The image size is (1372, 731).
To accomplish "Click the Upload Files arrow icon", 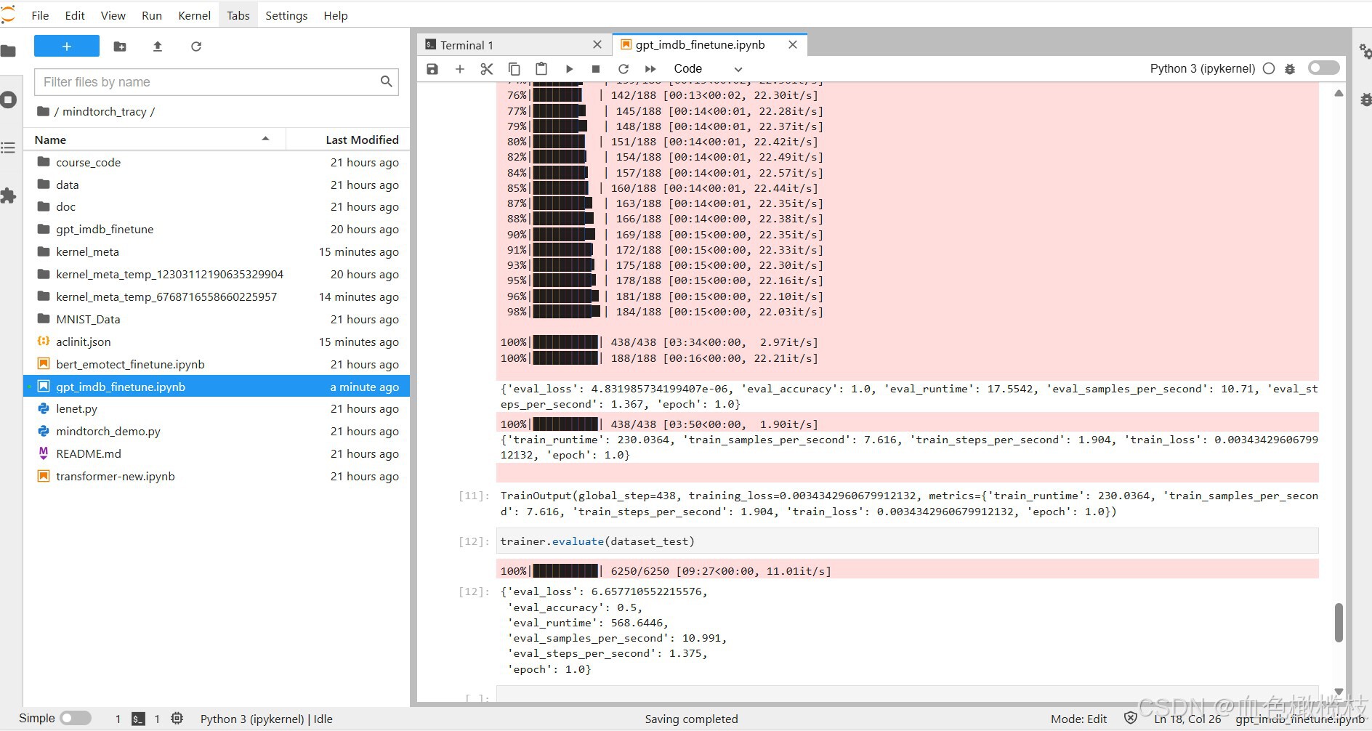I will [158, 47].
